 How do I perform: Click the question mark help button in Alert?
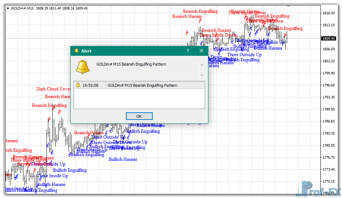188,51
